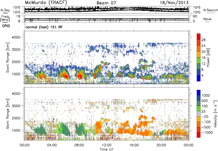Click the '4000' tick on power panel
Screen dimensions: 218x151
[x=17, y=37]
